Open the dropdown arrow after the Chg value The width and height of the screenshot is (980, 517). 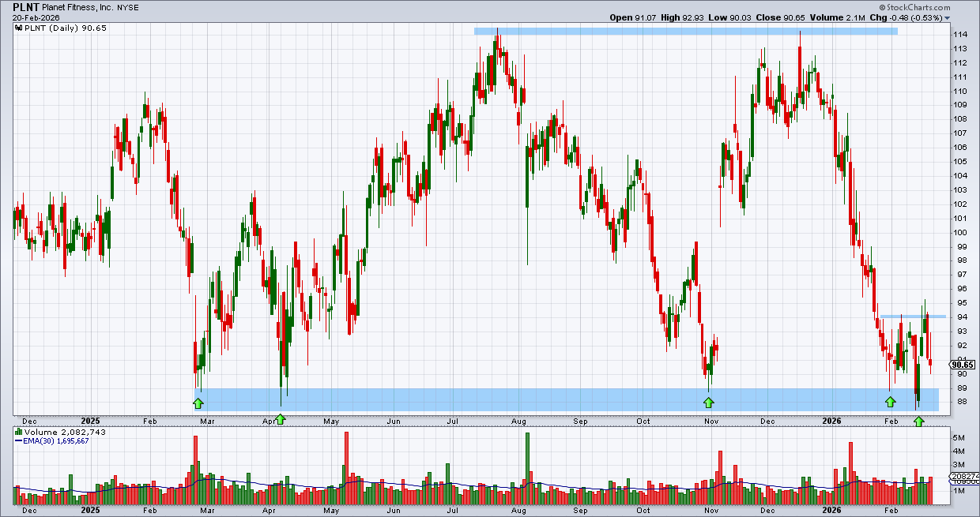tap(948, 18)
